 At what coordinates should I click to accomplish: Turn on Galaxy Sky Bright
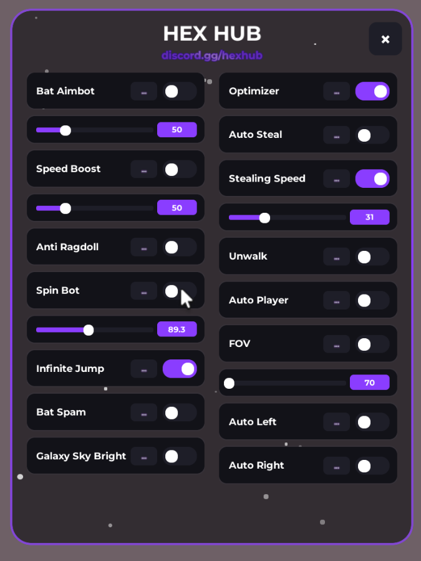(180, 456)
